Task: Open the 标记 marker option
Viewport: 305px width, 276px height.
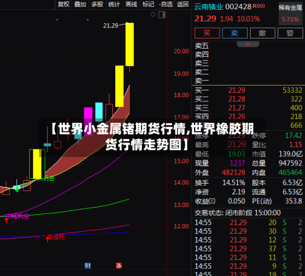Action: click(148, 4)
